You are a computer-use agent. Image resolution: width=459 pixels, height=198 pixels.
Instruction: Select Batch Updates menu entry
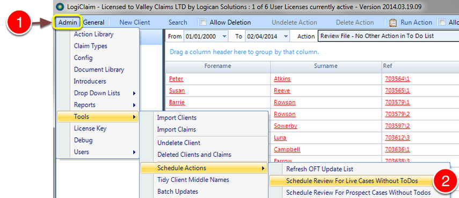pyautogui.click(x=178, y=192)
